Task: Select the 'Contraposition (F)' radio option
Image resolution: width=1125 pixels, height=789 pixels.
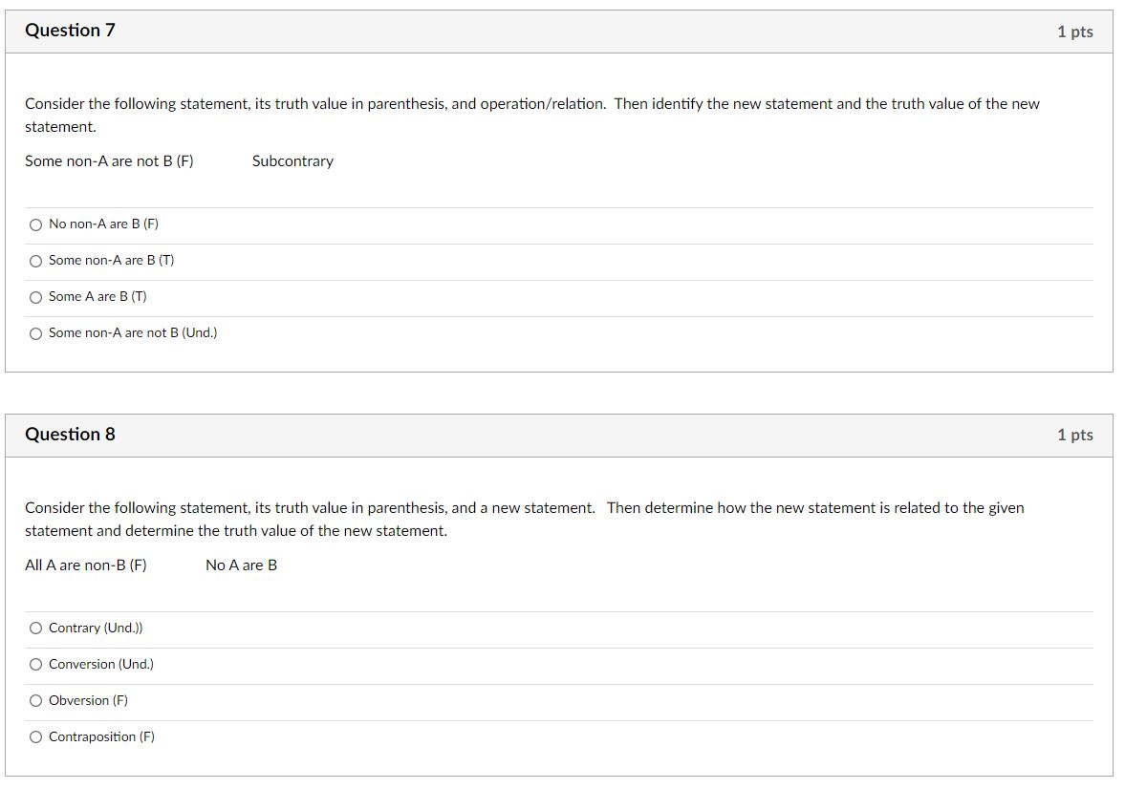Action: [x=36, y=737]
